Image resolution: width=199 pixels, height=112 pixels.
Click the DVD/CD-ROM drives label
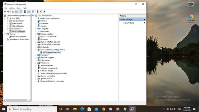49,37
